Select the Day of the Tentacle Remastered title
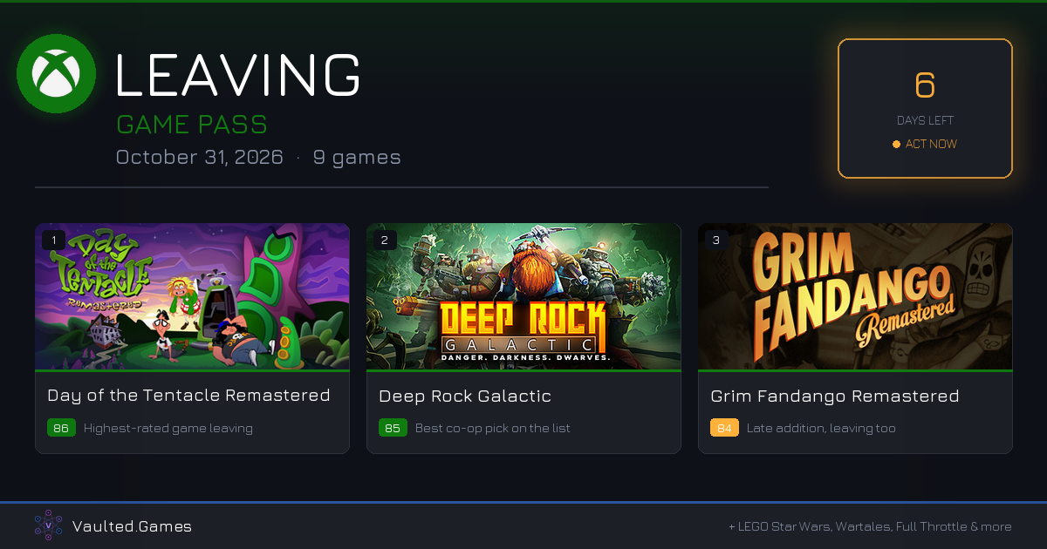The width and height of the screenshot is (1047, 549). pyautogui.click(x=188, y=396)
